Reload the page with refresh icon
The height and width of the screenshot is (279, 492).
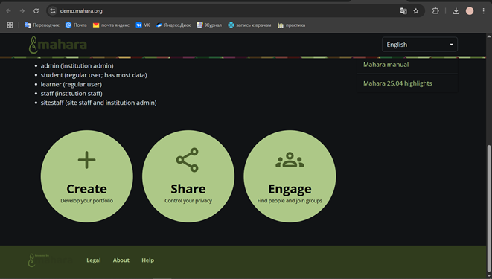pyautogui.click(x=36, y=11)
